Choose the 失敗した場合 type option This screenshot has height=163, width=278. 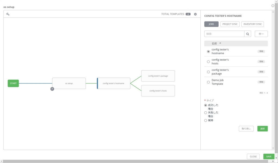pyautogui.click(x=206, y=113)
